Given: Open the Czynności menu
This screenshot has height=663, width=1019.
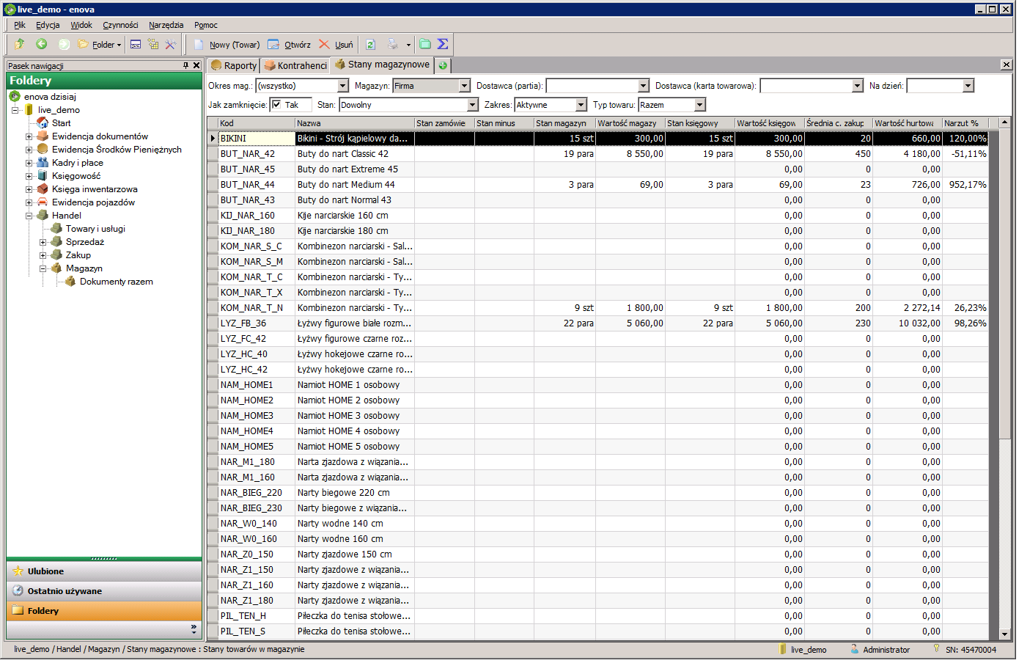Looking at the screenshot, I should click(x=120, y=25).
